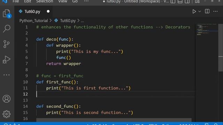
Task: Toggle the primary side bar layout icon
Action: click(x=173, y=1)
